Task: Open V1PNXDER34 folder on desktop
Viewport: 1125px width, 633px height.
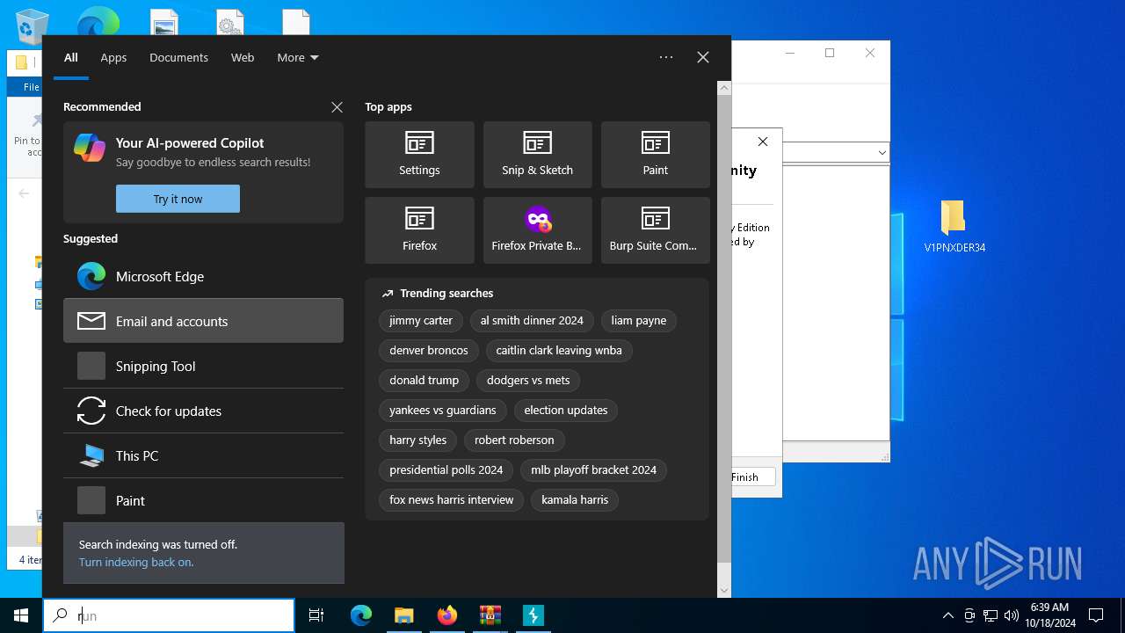Action: point(954,226)
